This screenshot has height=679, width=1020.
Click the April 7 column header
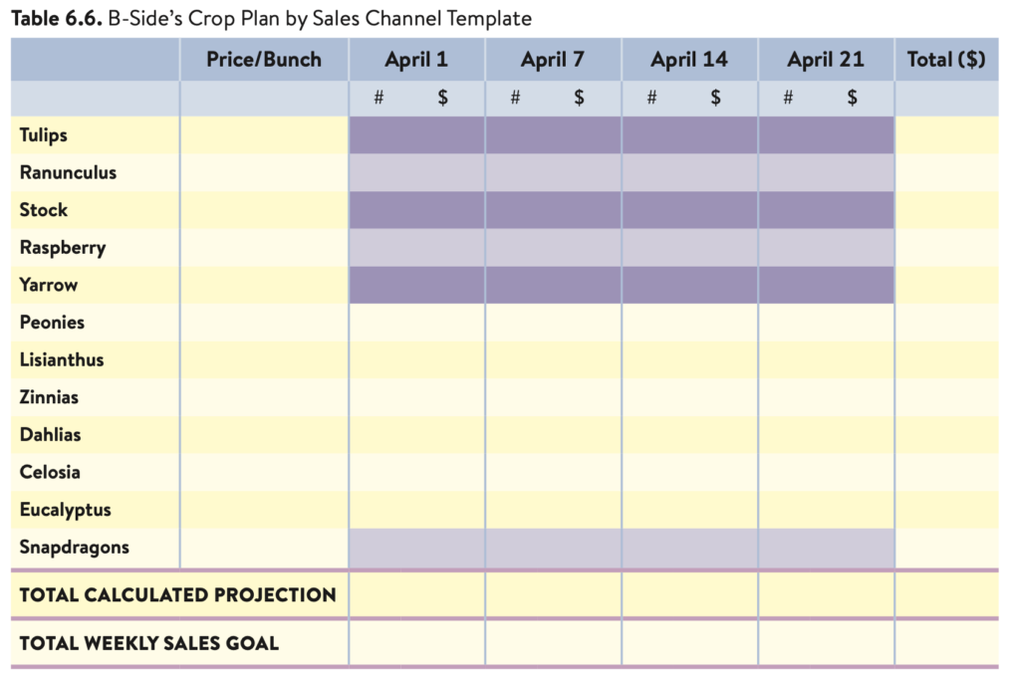pyautogui.click(x=553, y=59)
